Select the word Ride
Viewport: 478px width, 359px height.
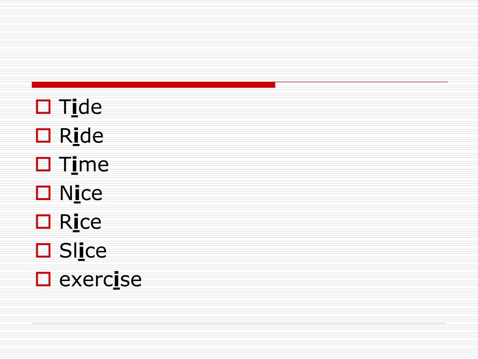coord(81,136)
